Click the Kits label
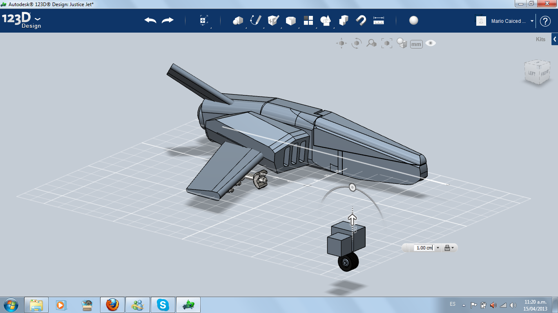 pos(540,40)
